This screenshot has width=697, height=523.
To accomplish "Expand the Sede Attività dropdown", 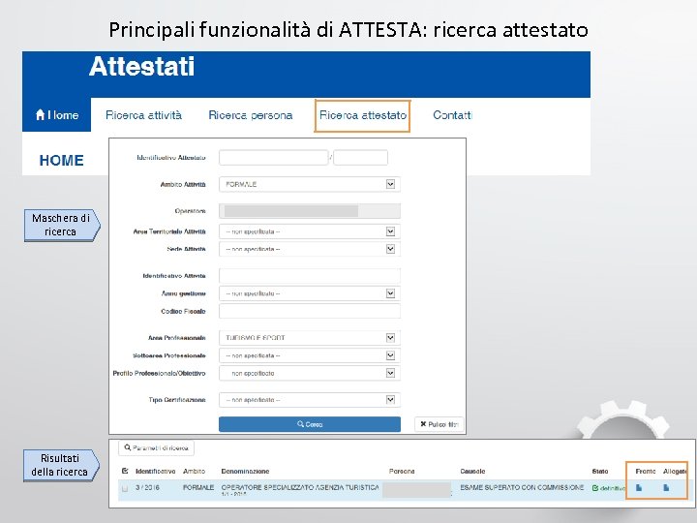I will pos(310,249).
